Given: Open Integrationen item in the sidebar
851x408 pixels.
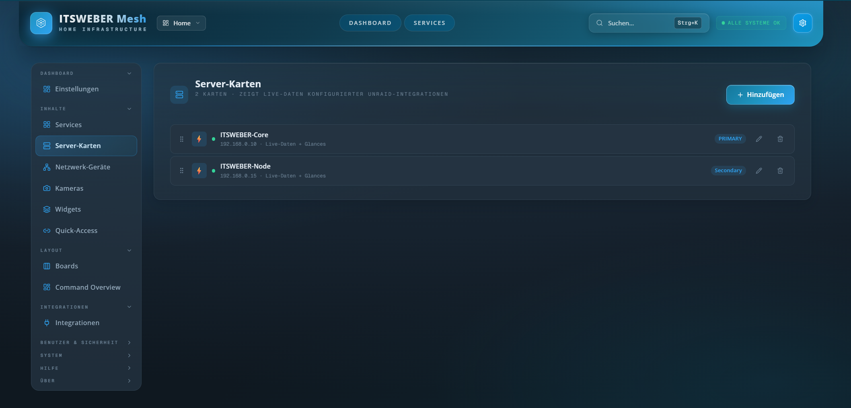Looking at the screenshot, I should [86, 323].
